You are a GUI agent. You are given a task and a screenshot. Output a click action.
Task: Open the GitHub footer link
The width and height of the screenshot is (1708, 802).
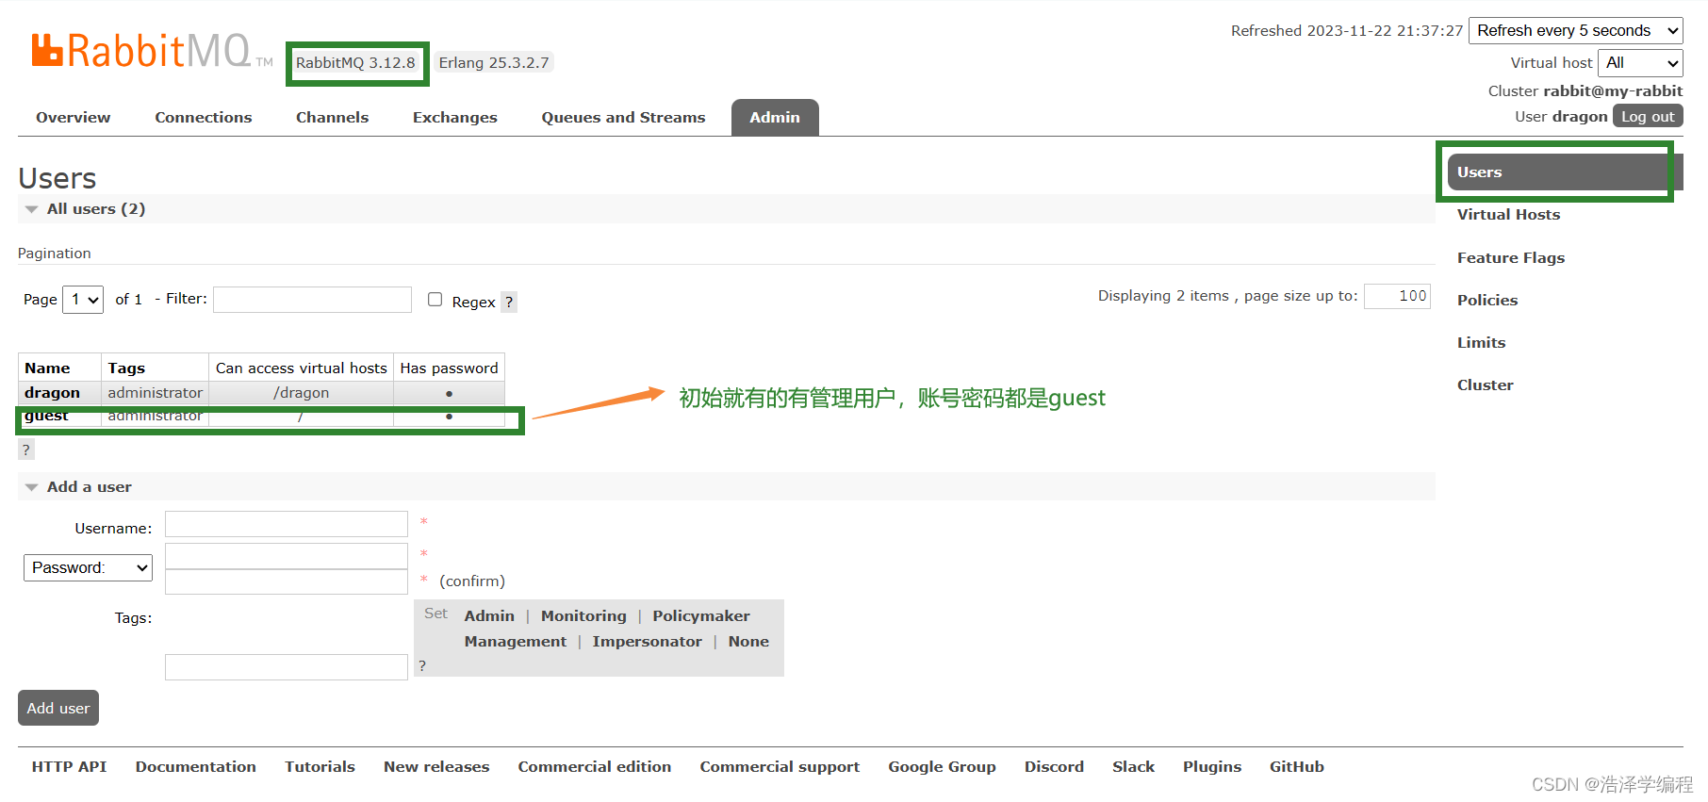(x=1296, y=767)
